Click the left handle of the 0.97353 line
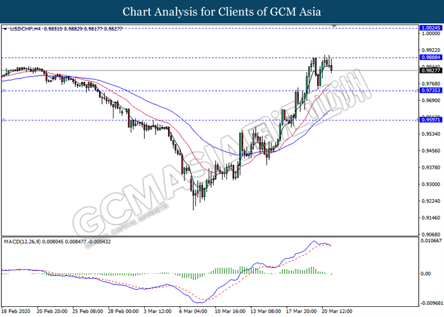 coord(3,91)
